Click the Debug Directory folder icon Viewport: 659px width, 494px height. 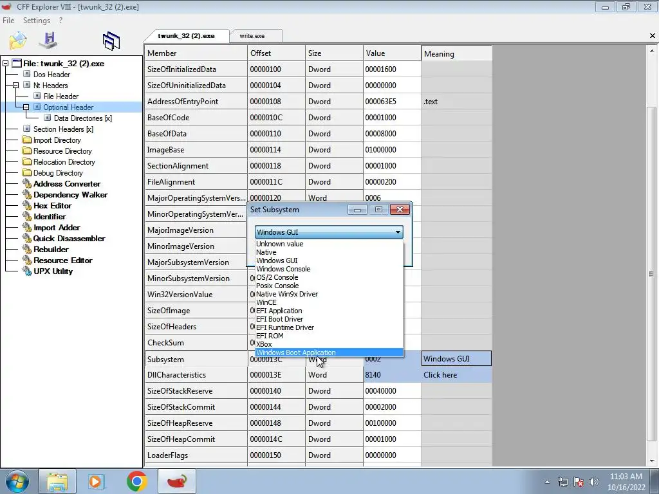pyautogui.click(x=27, y=172)
